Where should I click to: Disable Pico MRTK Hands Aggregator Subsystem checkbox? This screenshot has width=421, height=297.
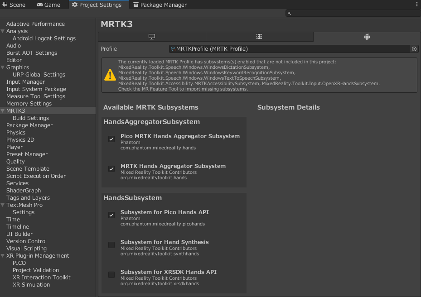(x=111, y=139)
